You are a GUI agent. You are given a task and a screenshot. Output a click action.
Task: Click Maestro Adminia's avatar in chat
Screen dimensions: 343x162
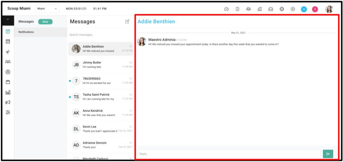(142, 42)
